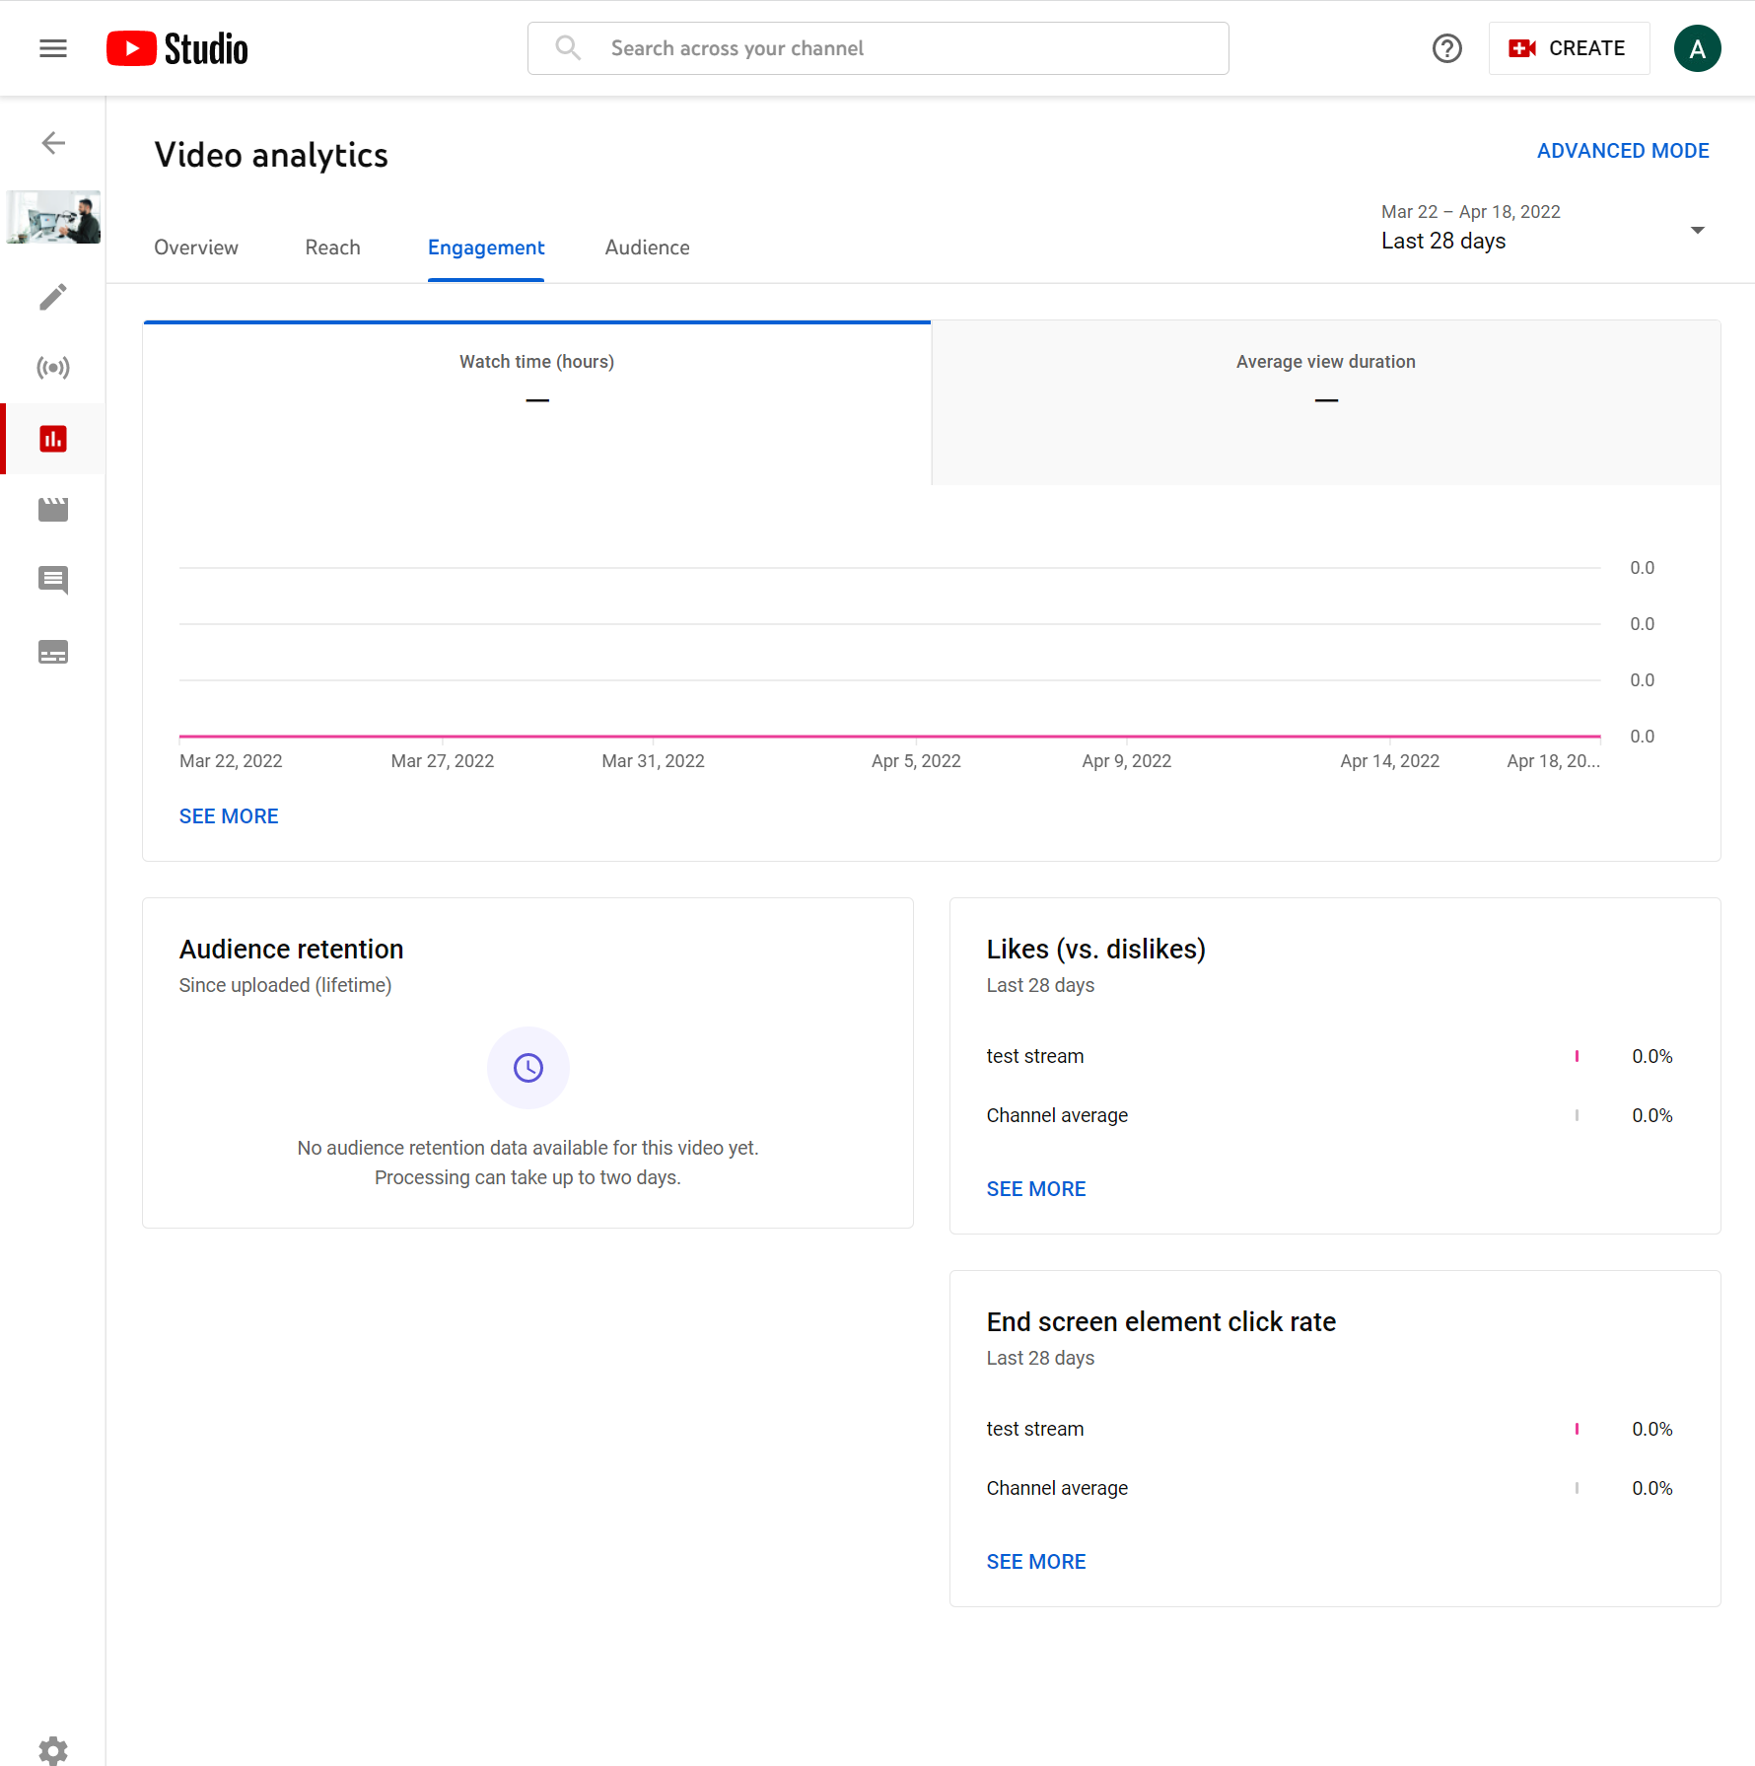Viewport: 1755px width, 1766px height.
Task: Click the Mar 31, 2022 chart axis label
Action: click(653, 761)
